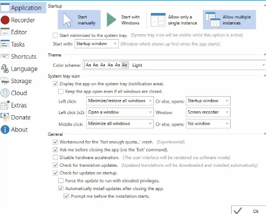Open the Recorder settings section
This screenshot has height=214, width=266.
(x=23, y=20)
